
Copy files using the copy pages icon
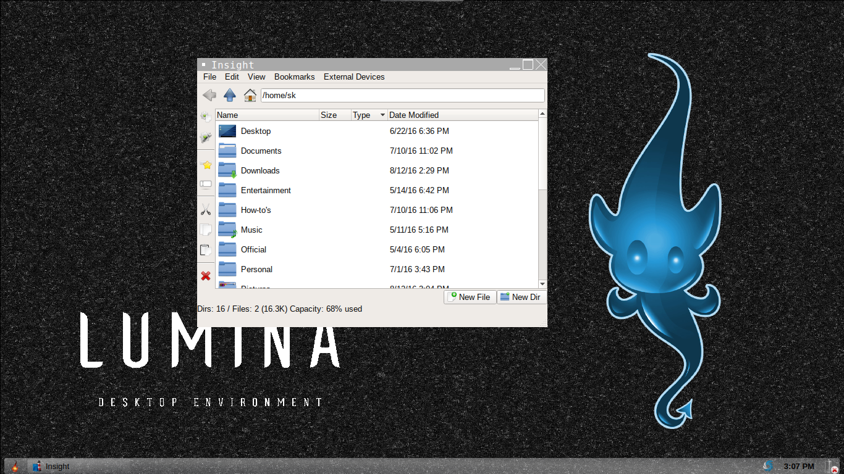click(x=206, y=229)
